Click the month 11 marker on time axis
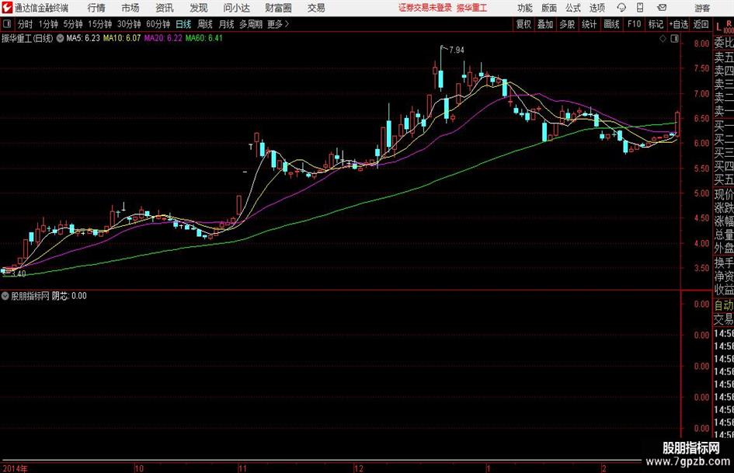Viewport: 734px width, 473px height. (242, 468)
